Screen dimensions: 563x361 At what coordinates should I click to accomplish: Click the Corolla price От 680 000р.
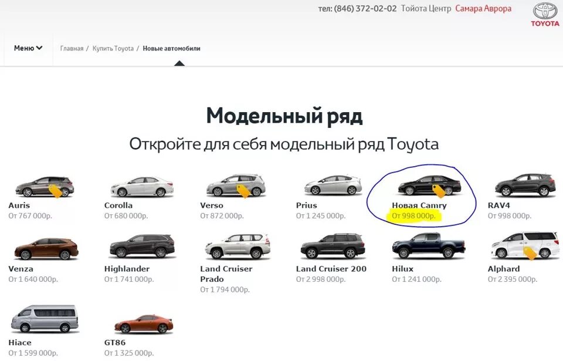126,216
